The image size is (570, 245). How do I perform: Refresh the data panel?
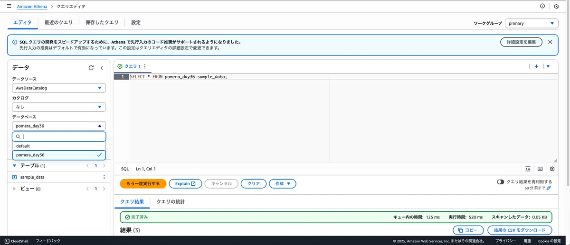tap(91, 68)
